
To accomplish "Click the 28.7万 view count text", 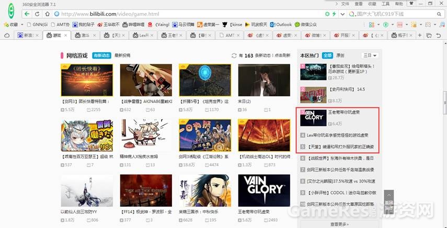I will pos(336,78).
